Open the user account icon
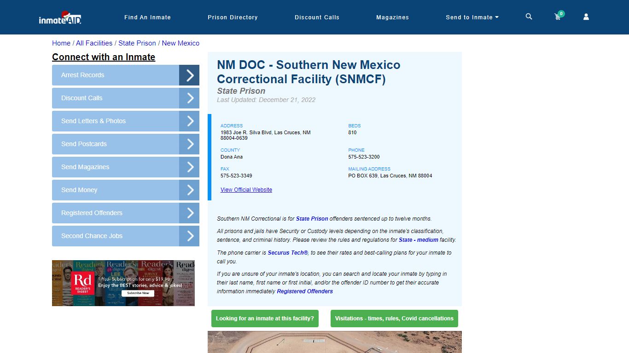 (586, 17)
